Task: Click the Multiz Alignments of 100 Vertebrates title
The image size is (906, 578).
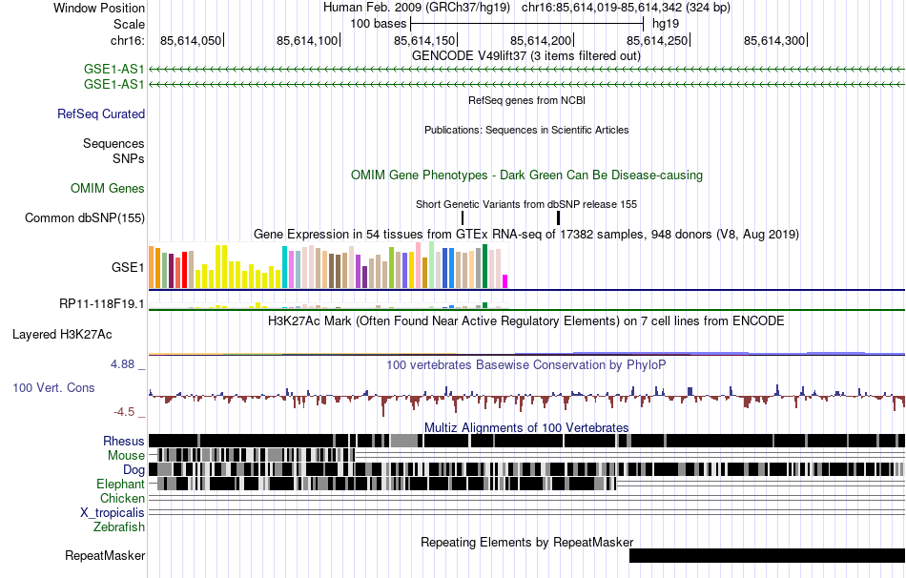Action: 526,427
